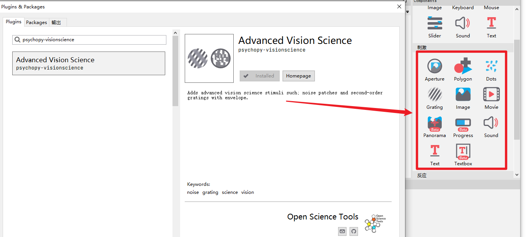Open author email envelope icon
The image size is (532, 237).
click(342, 231)
